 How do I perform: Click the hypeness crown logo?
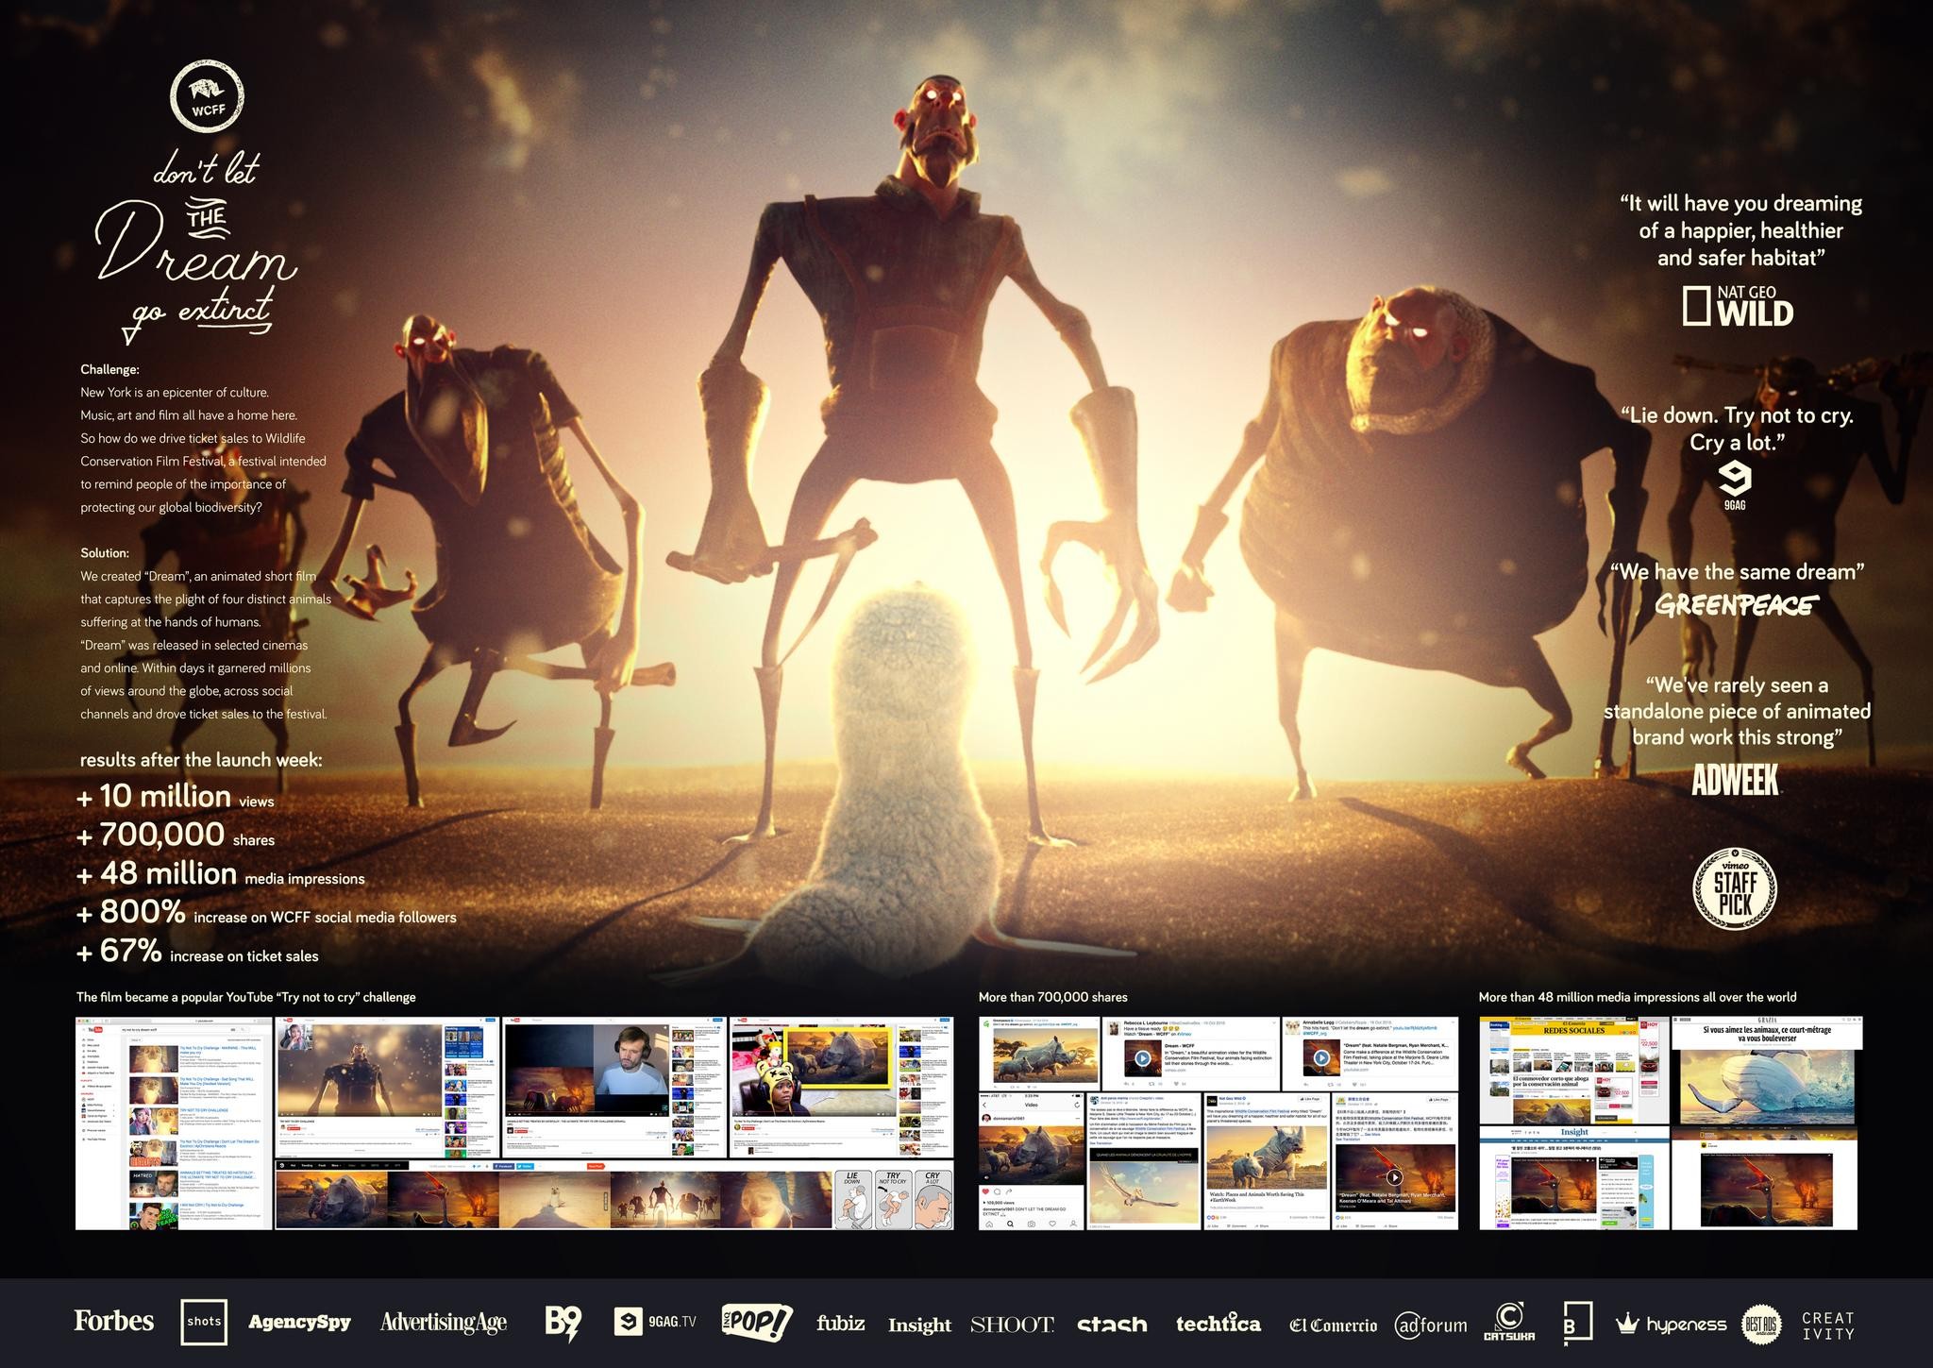pyautogui.click(x=1671, y=1324)
